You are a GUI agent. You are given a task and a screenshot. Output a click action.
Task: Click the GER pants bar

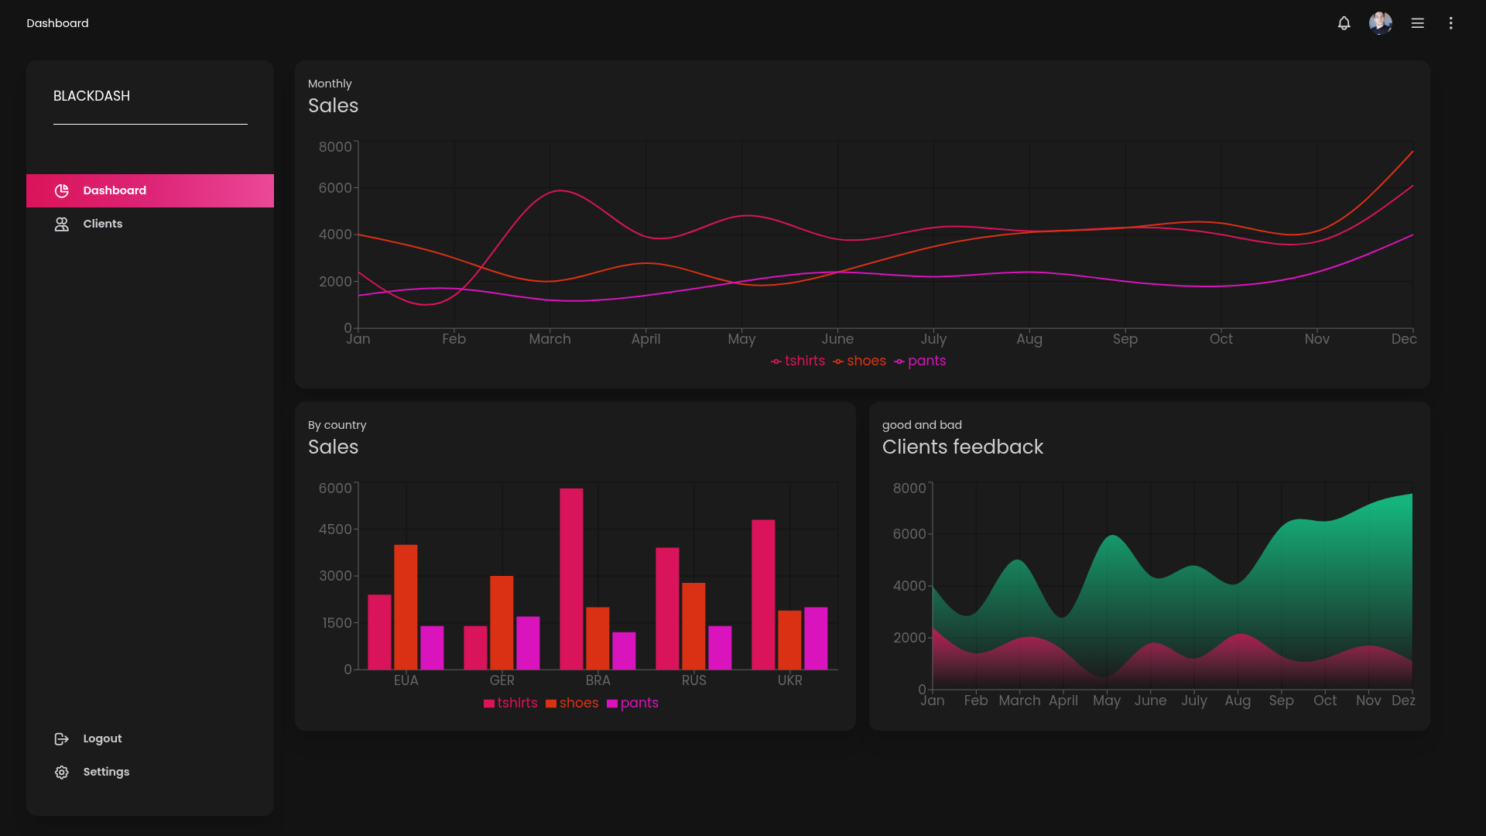click(x=528, y=643)
